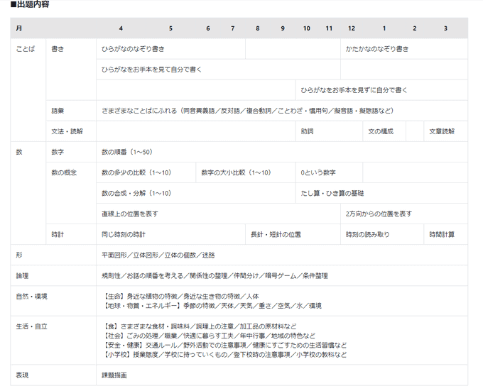Select the 時間計算 cell
This screenshot has height=386, width=483.
[442, 234]
